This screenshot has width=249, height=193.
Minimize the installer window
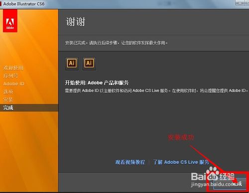[x=240, y=3]
